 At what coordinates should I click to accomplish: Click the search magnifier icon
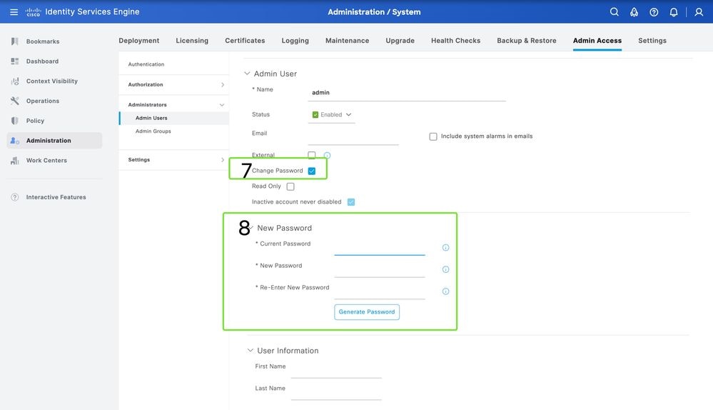click(614, 12)
